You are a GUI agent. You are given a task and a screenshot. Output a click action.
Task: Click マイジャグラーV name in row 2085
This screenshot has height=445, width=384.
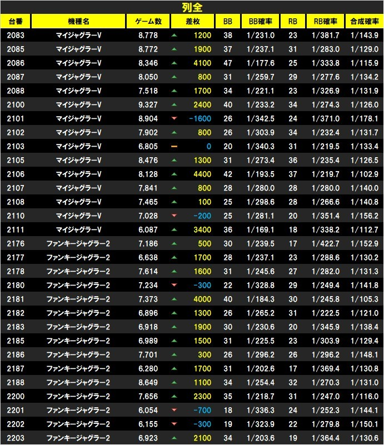[x=78, y=49]
